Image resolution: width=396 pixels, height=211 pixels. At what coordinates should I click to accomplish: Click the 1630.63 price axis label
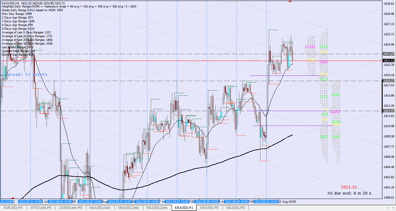click(389, 4)
